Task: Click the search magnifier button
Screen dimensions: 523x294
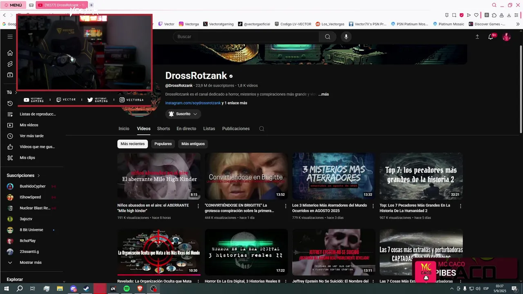Action: [327, 37]
